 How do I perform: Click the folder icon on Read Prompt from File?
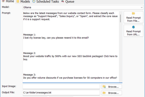click(133, 13)
